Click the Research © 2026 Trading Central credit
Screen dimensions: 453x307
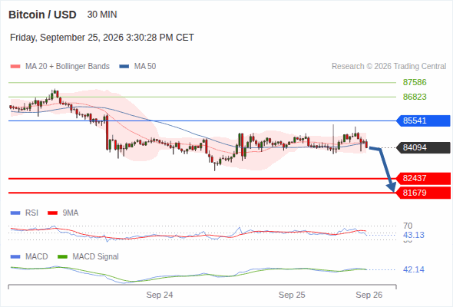point(389,67)
